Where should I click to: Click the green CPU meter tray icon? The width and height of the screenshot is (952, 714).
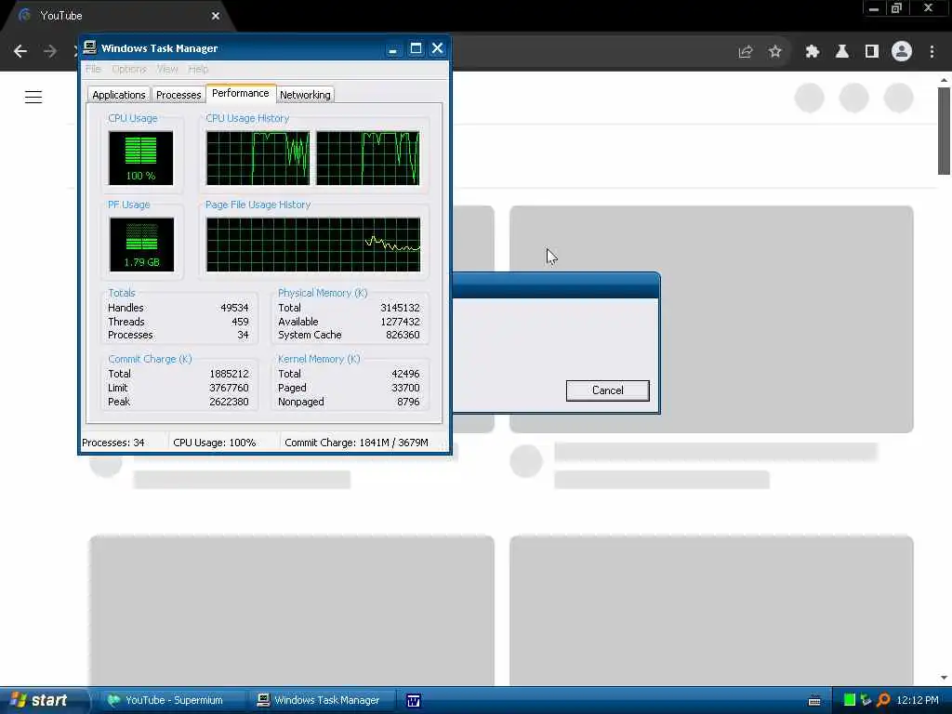(850, 700)
